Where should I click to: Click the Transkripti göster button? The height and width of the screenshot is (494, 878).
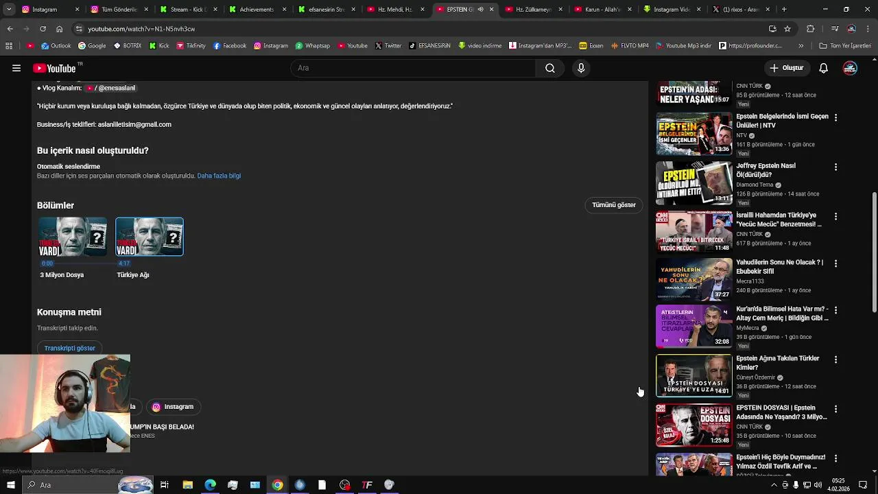point(70,348)
